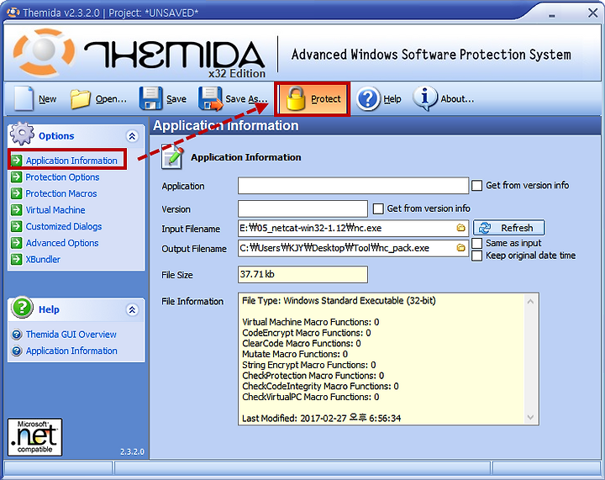This screenshot has width=605, height=480.
Task: Click the Options gear icon in sidebar
Action: [22, 134]
